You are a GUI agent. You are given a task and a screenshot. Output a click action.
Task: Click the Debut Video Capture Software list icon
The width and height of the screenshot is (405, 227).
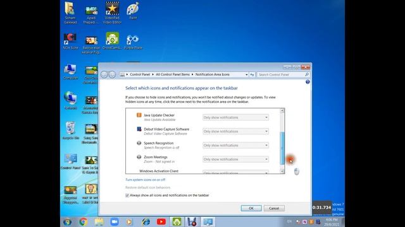[x=139, y=129]
